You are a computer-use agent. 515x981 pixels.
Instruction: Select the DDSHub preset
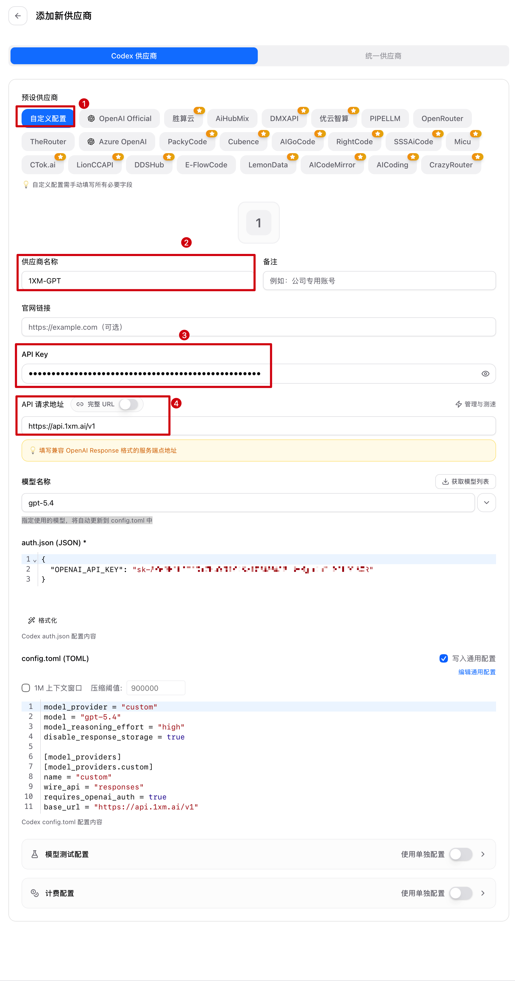(149, 165)
